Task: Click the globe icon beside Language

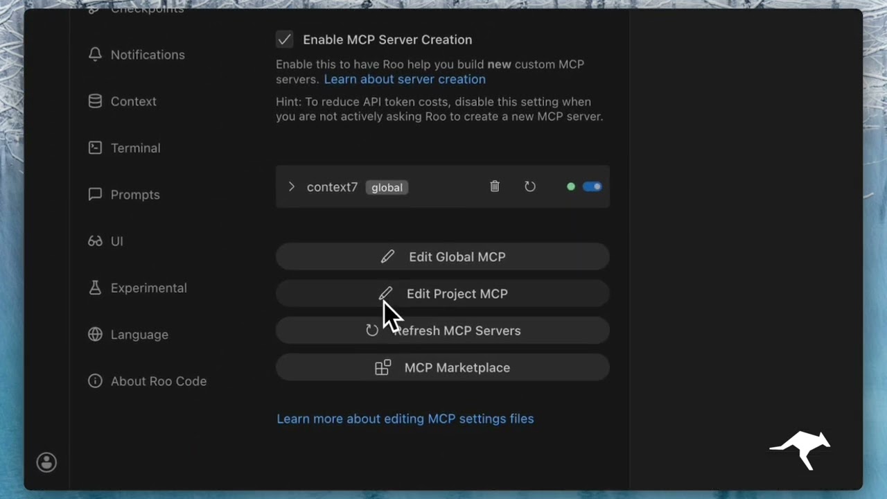Action: [96, 334]
